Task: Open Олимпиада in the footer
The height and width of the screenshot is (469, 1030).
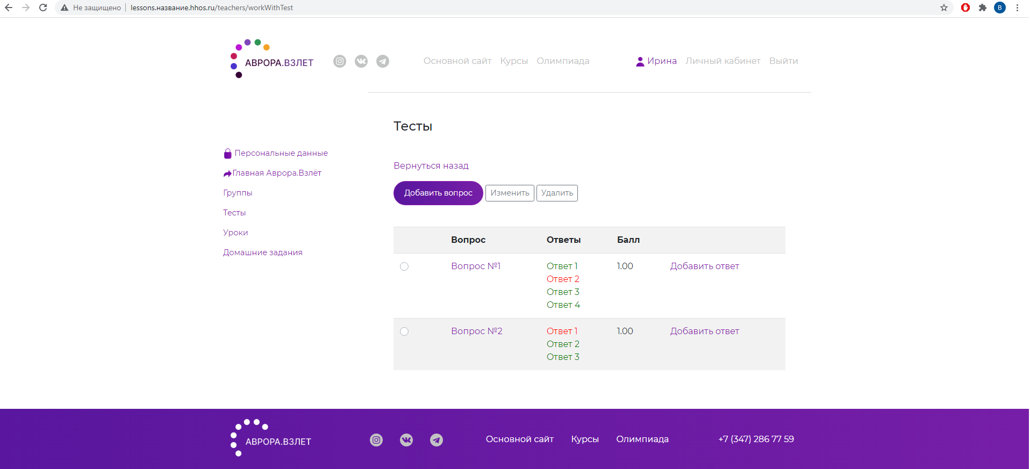Action: [x=642, y=439]
